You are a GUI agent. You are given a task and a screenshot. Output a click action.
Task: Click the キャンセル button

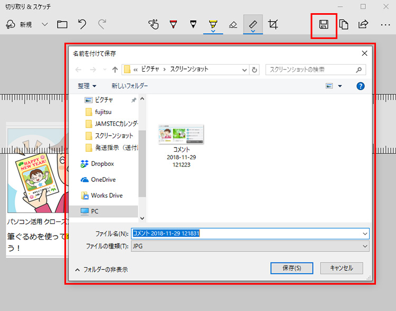pos(341,268)
